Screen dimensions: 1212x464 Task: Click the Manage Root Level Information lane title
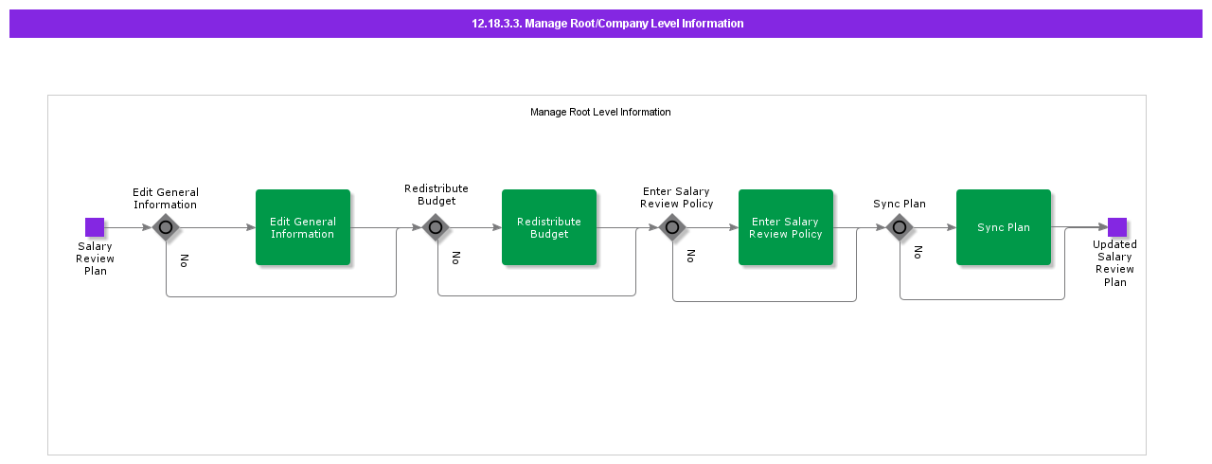click(x=600, y=112)
